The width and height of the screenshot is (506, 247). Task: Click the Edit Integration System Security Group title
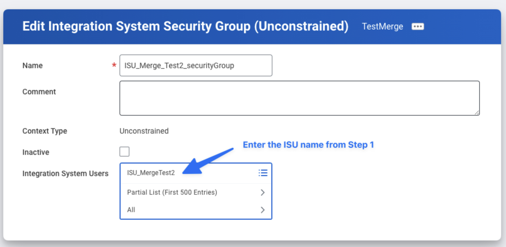pyautogui.click(x=185, y=26)
